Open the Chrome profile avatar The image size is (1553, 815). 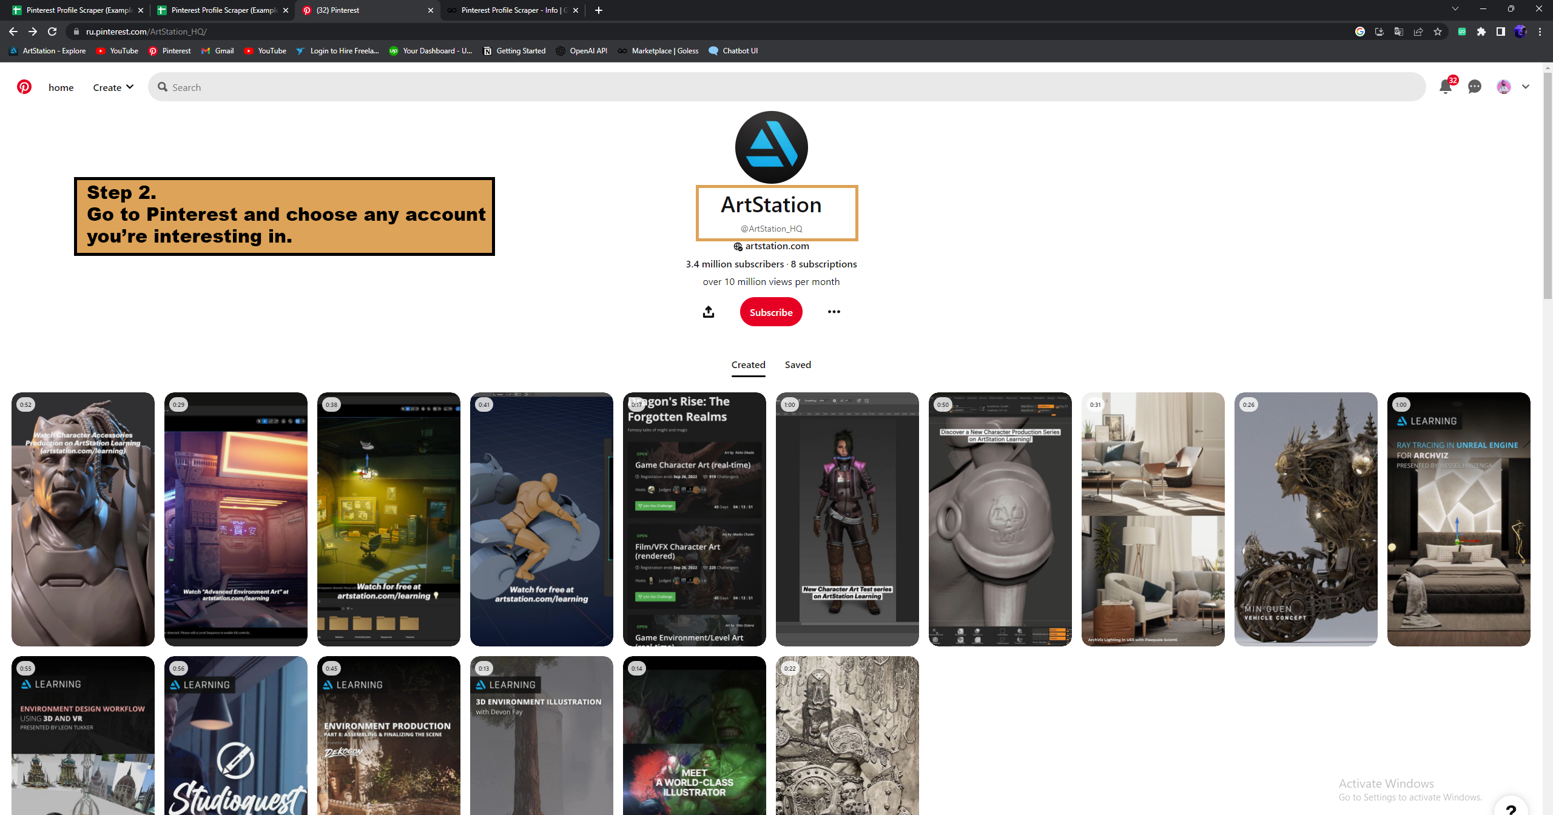(1520, 32)
